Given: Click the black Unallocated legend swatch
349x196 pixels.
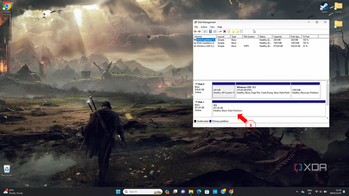Looking at the screenshot, I should 195,121.
